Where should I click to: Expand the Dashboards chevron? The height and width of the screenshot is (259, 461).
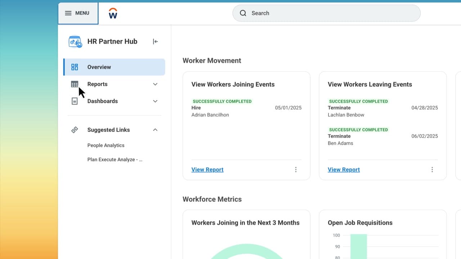[x=155, y=101]
